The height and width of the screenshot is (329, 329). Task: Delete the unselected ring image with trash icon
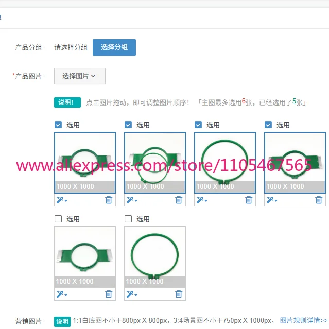(x=179, y=294)
